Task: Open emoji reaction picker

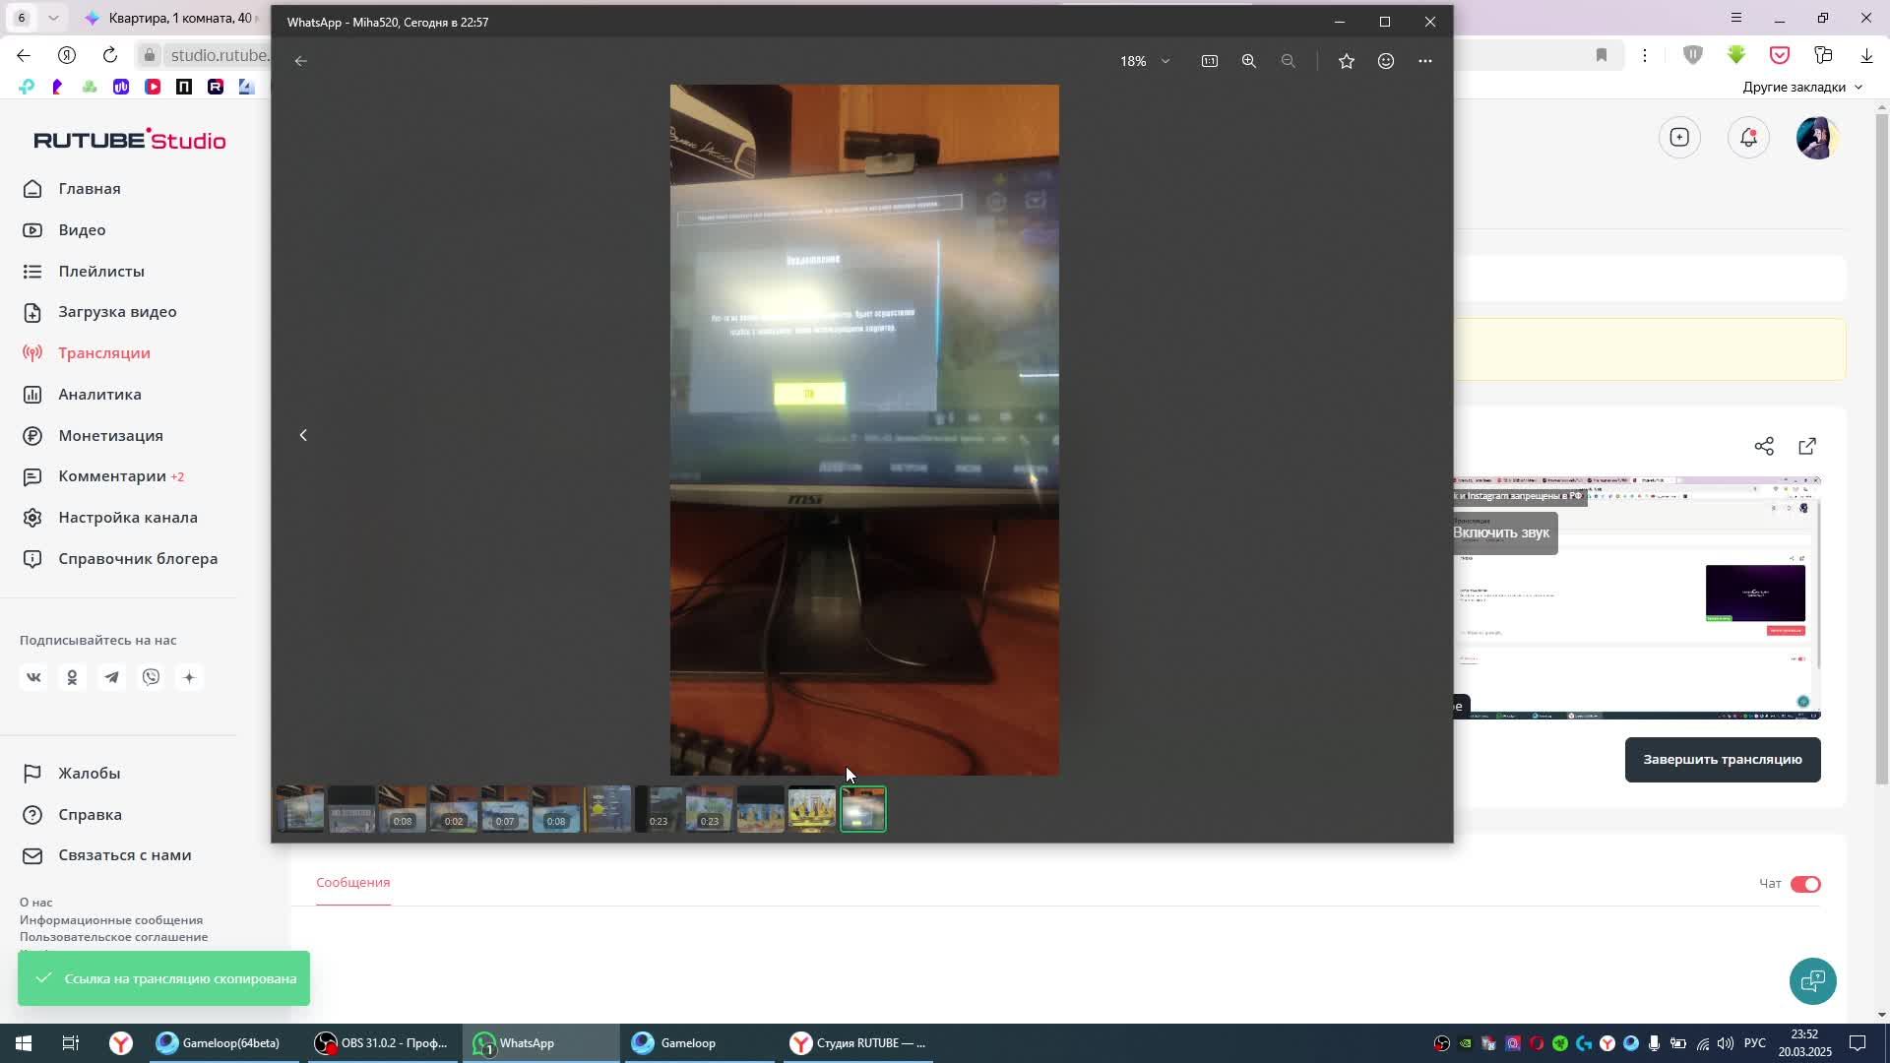Action: pos(1385,61)
